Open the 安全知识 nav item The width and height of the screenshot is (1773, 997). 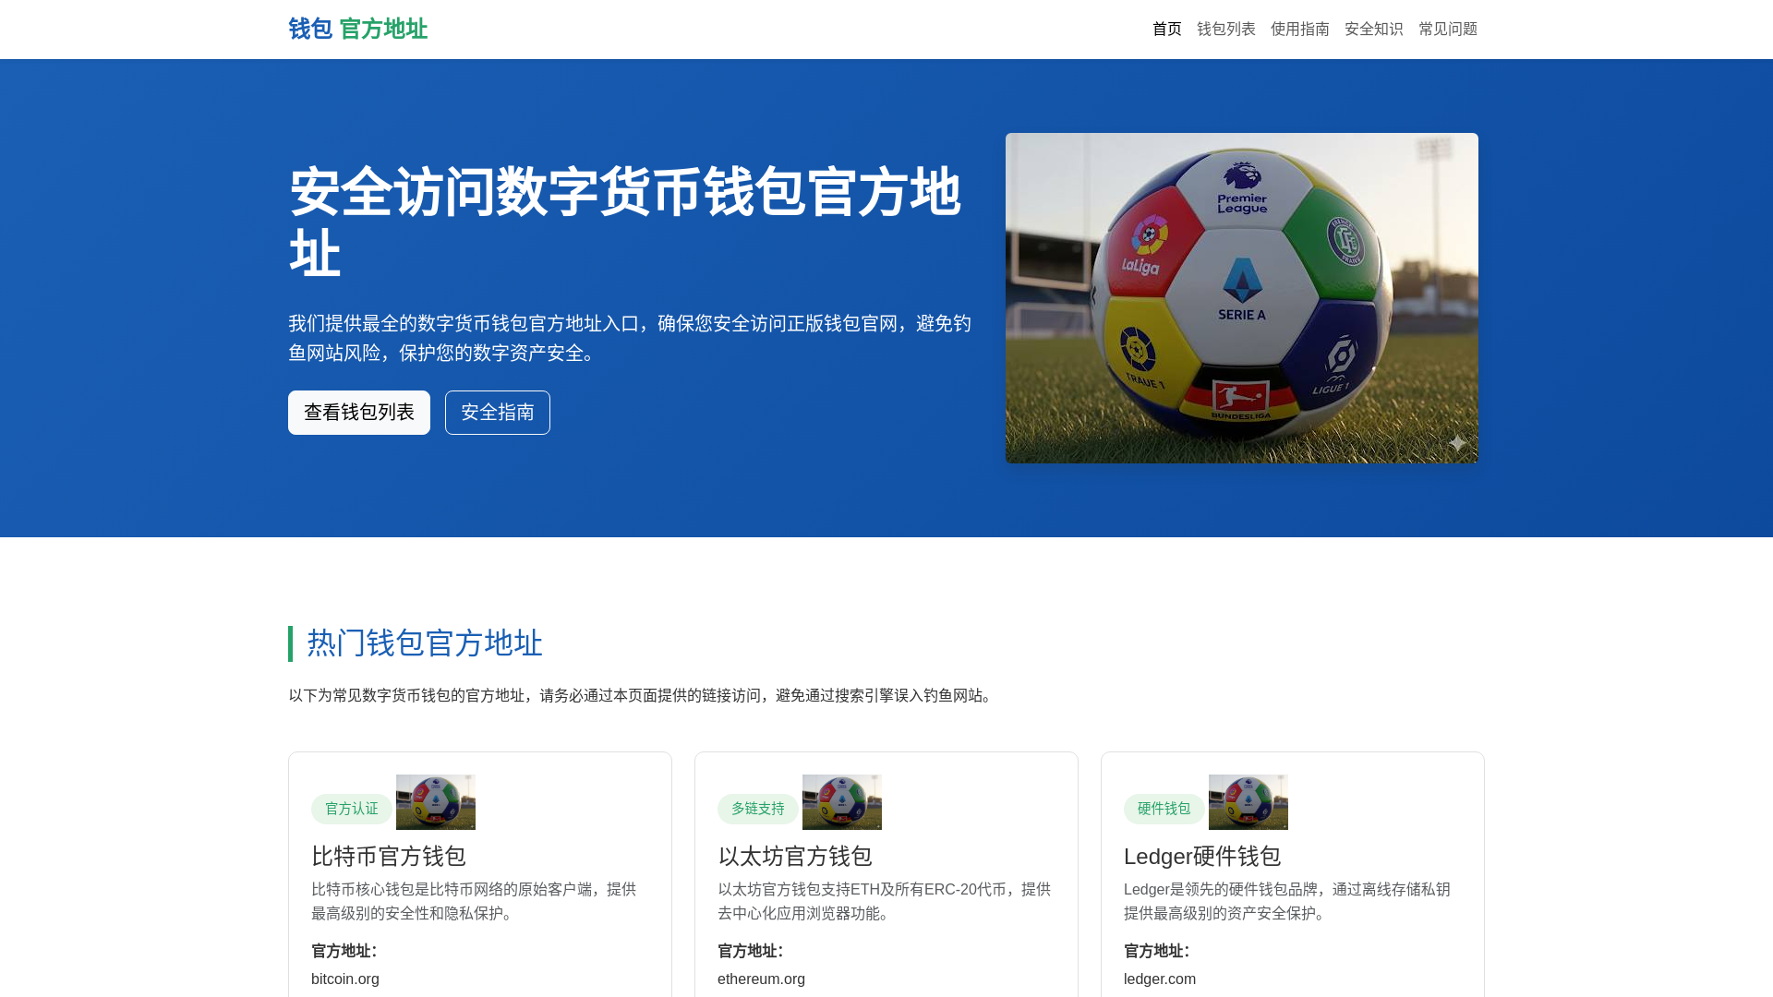pos(1374,30)
